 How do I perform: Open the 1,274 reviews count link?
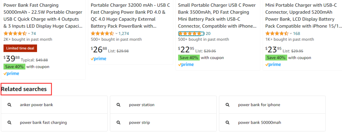(124, 33)
